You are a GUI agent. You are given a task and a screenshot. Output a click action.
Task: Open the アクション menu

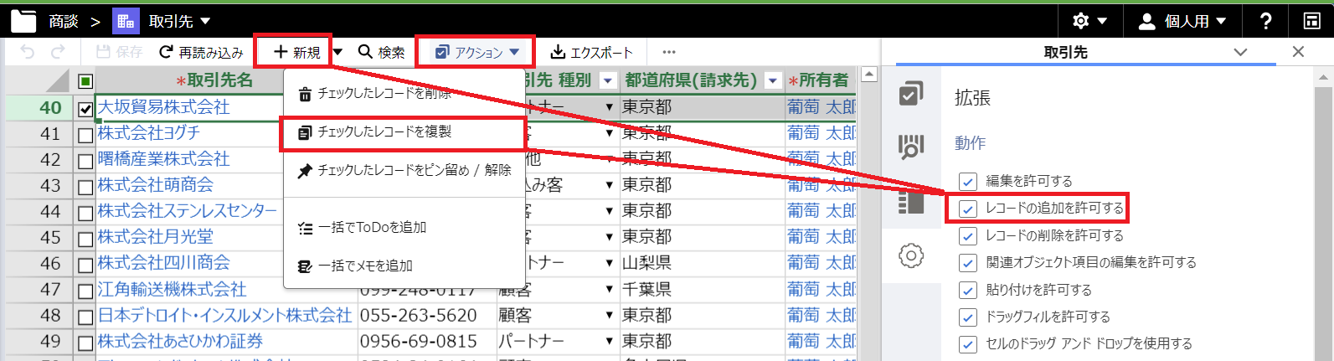click(x=477, y=52)
